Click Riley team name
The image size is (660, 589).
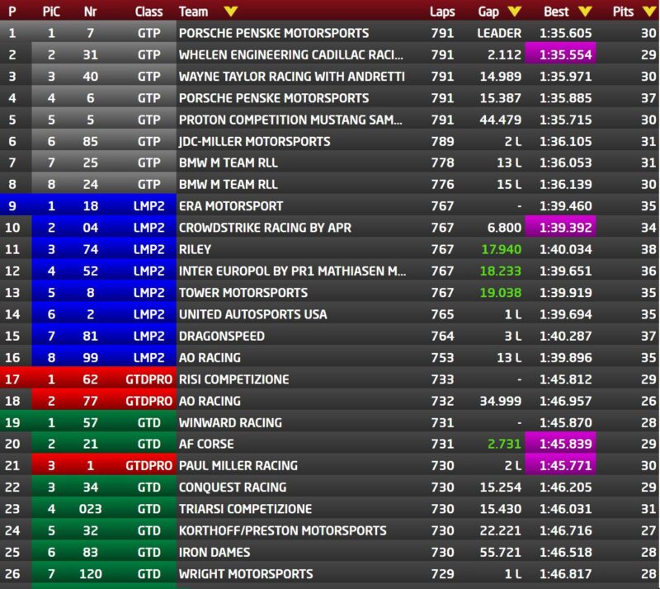195,249
